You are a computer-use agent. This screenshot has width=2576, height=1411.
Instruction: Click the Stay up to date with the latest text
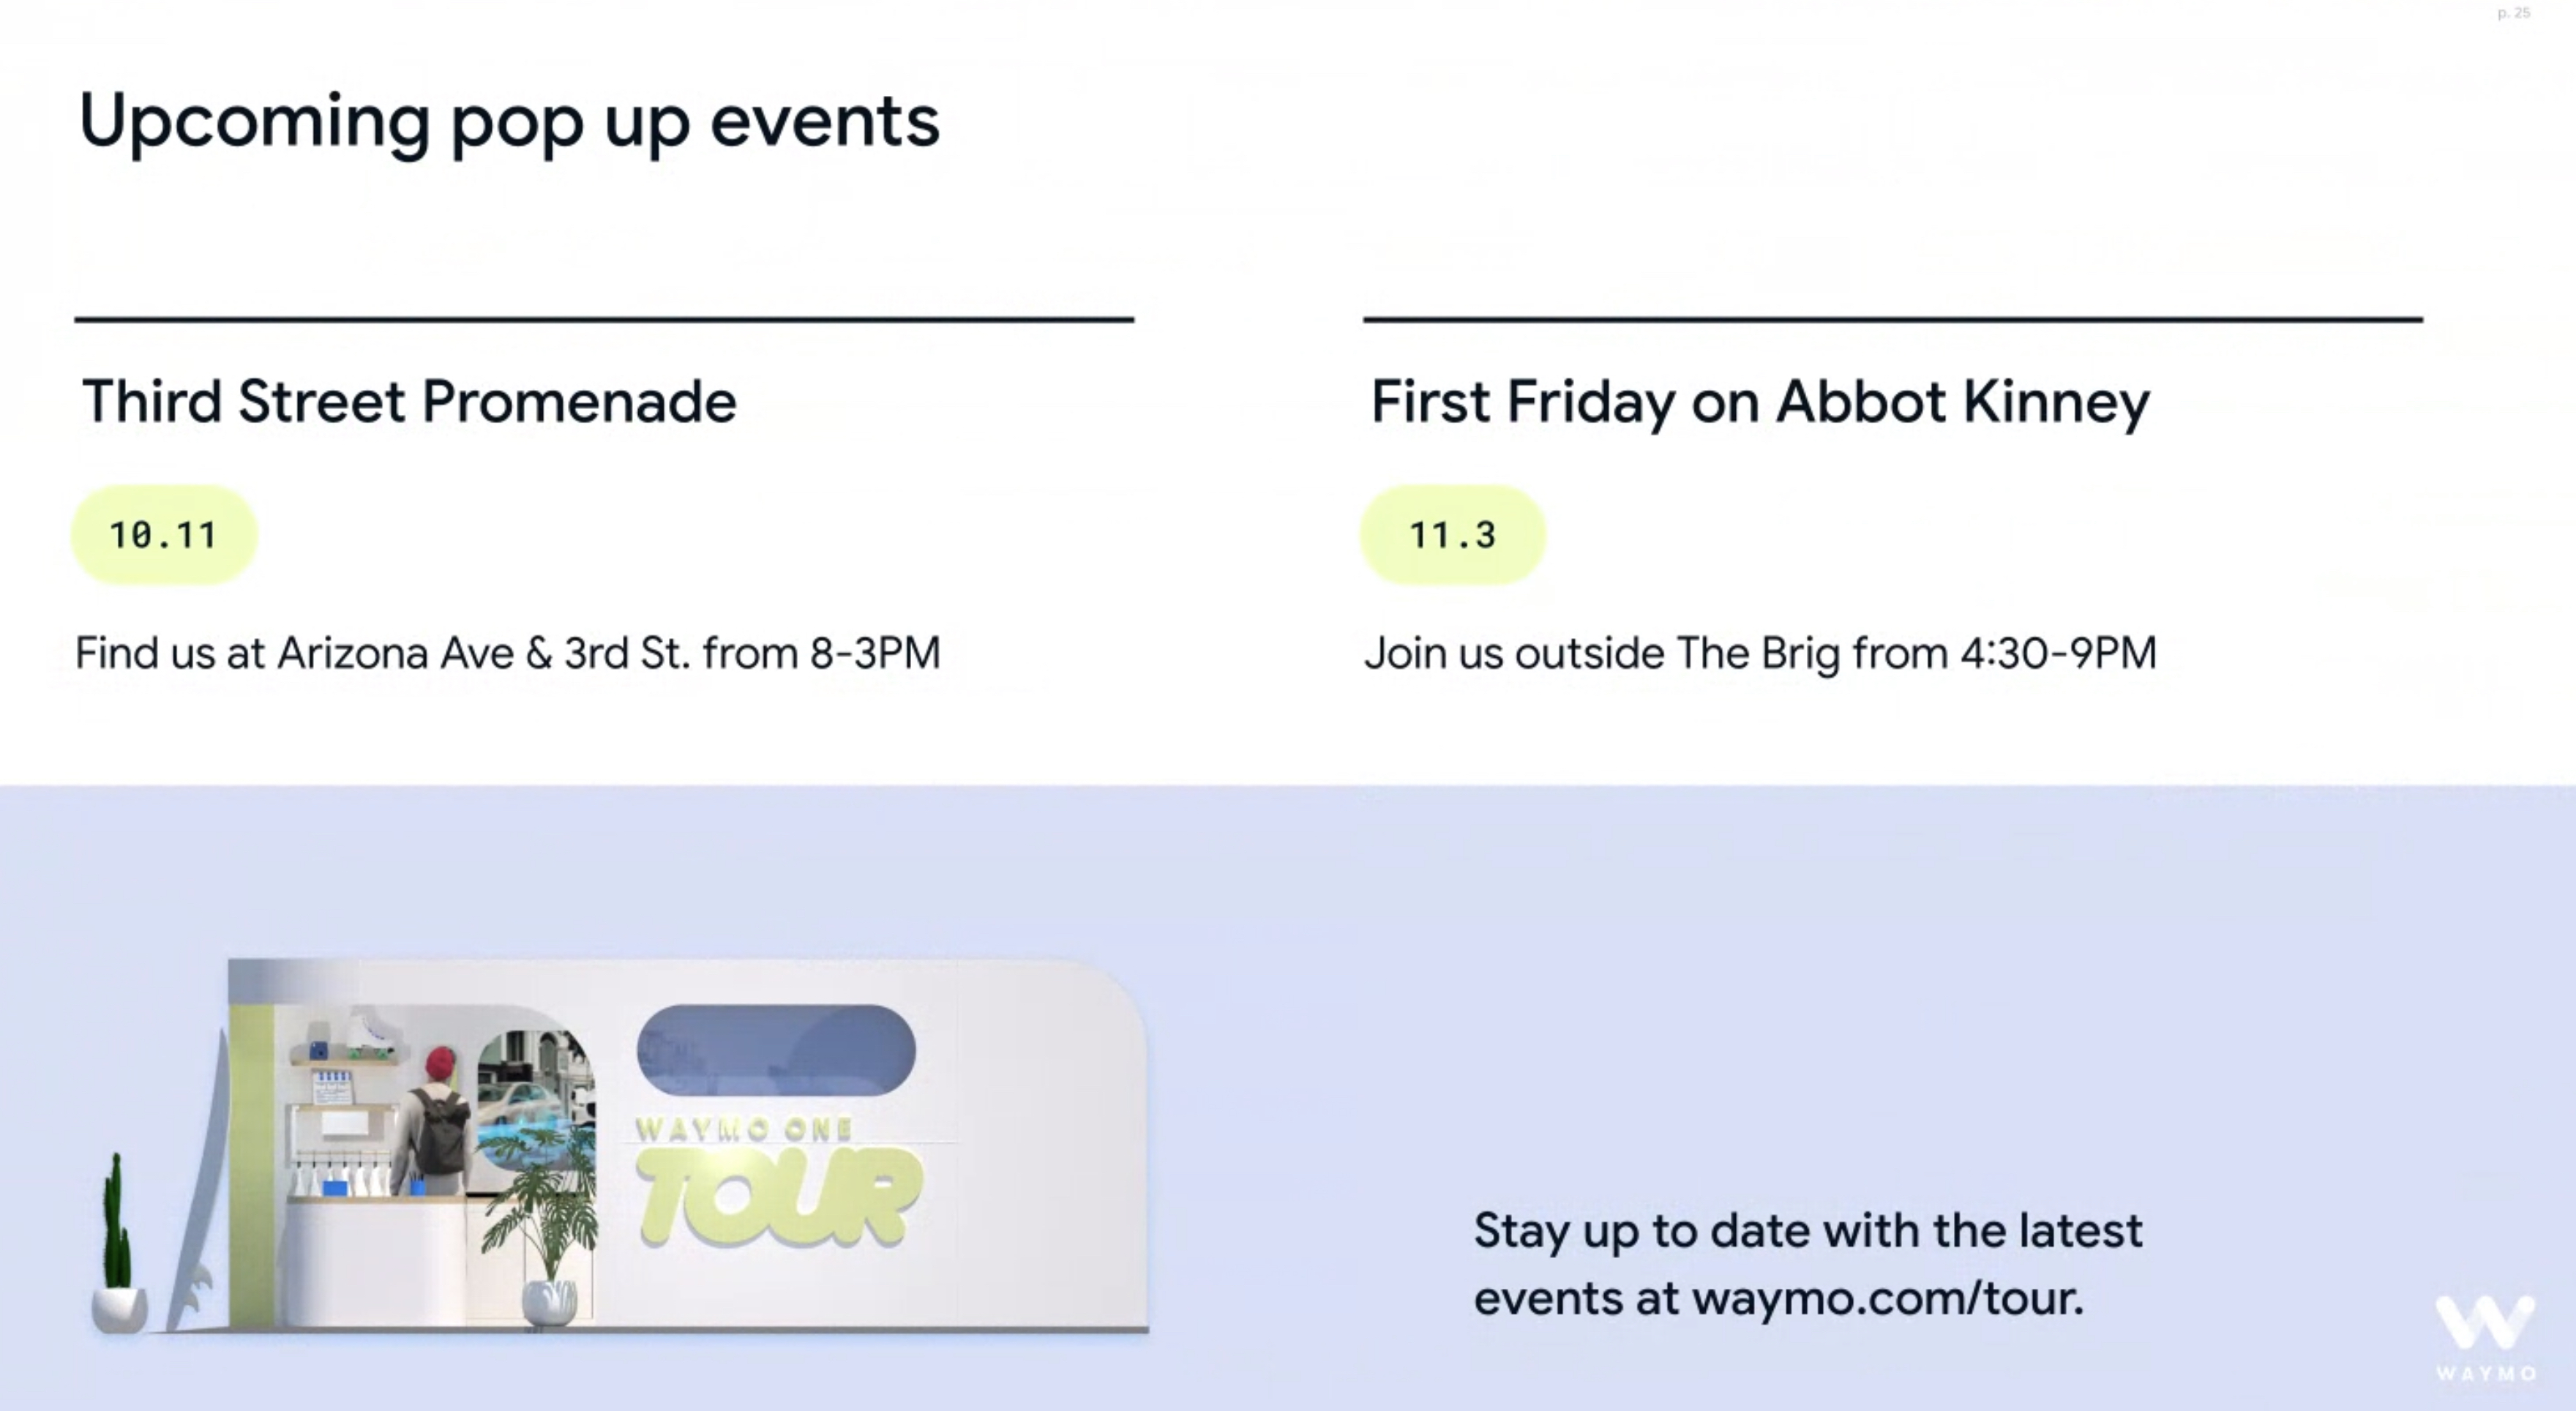pyautogui.click(x=1807, y=1230)
